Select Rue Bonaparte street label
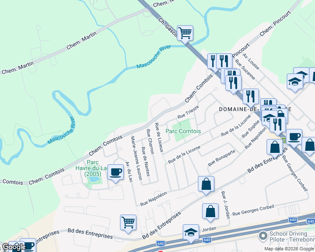Image resolution: width=315 pixels, height=252 pixels. pos(222,158)
